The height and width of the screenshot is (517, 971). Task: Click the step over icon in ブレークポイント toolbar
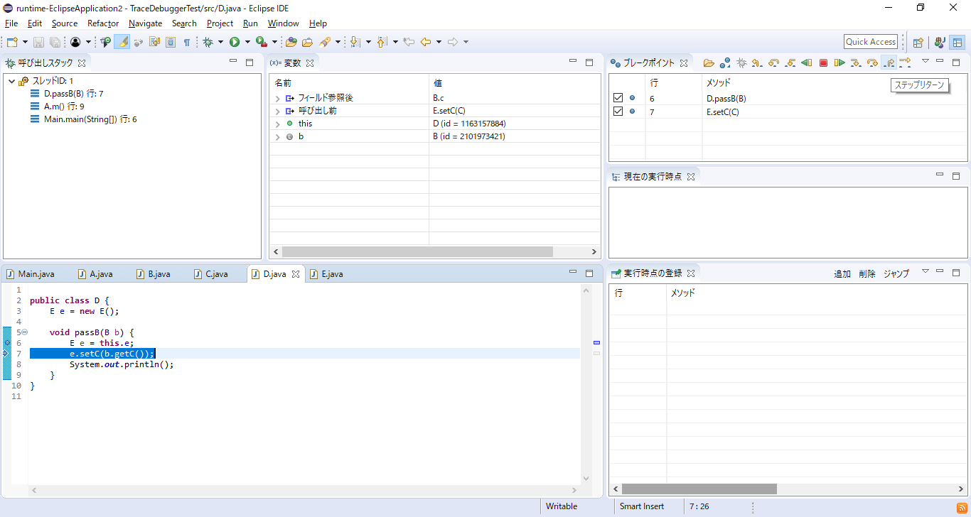pyautogui.click(x=872, y=62)
